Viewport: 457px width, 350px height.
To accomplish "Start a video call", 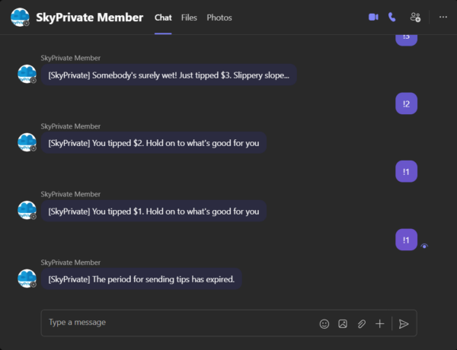I will [373, 17].
